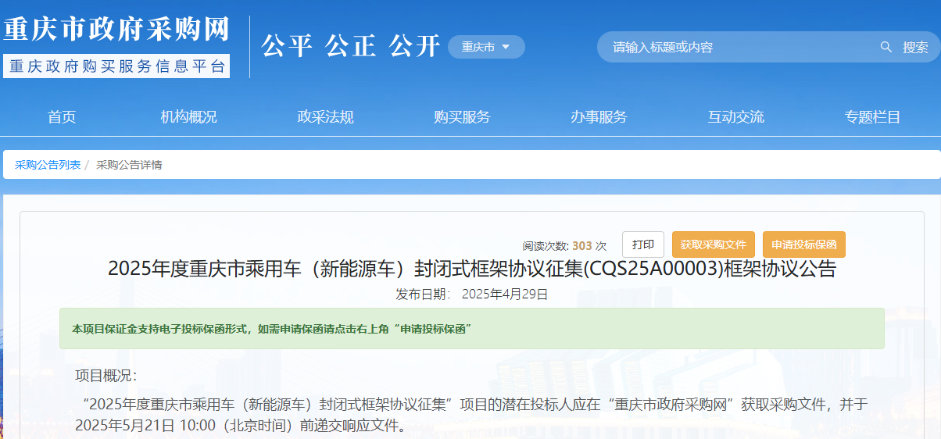
Task: Click the 获取采购文件 button
Action: coord(714,244)
